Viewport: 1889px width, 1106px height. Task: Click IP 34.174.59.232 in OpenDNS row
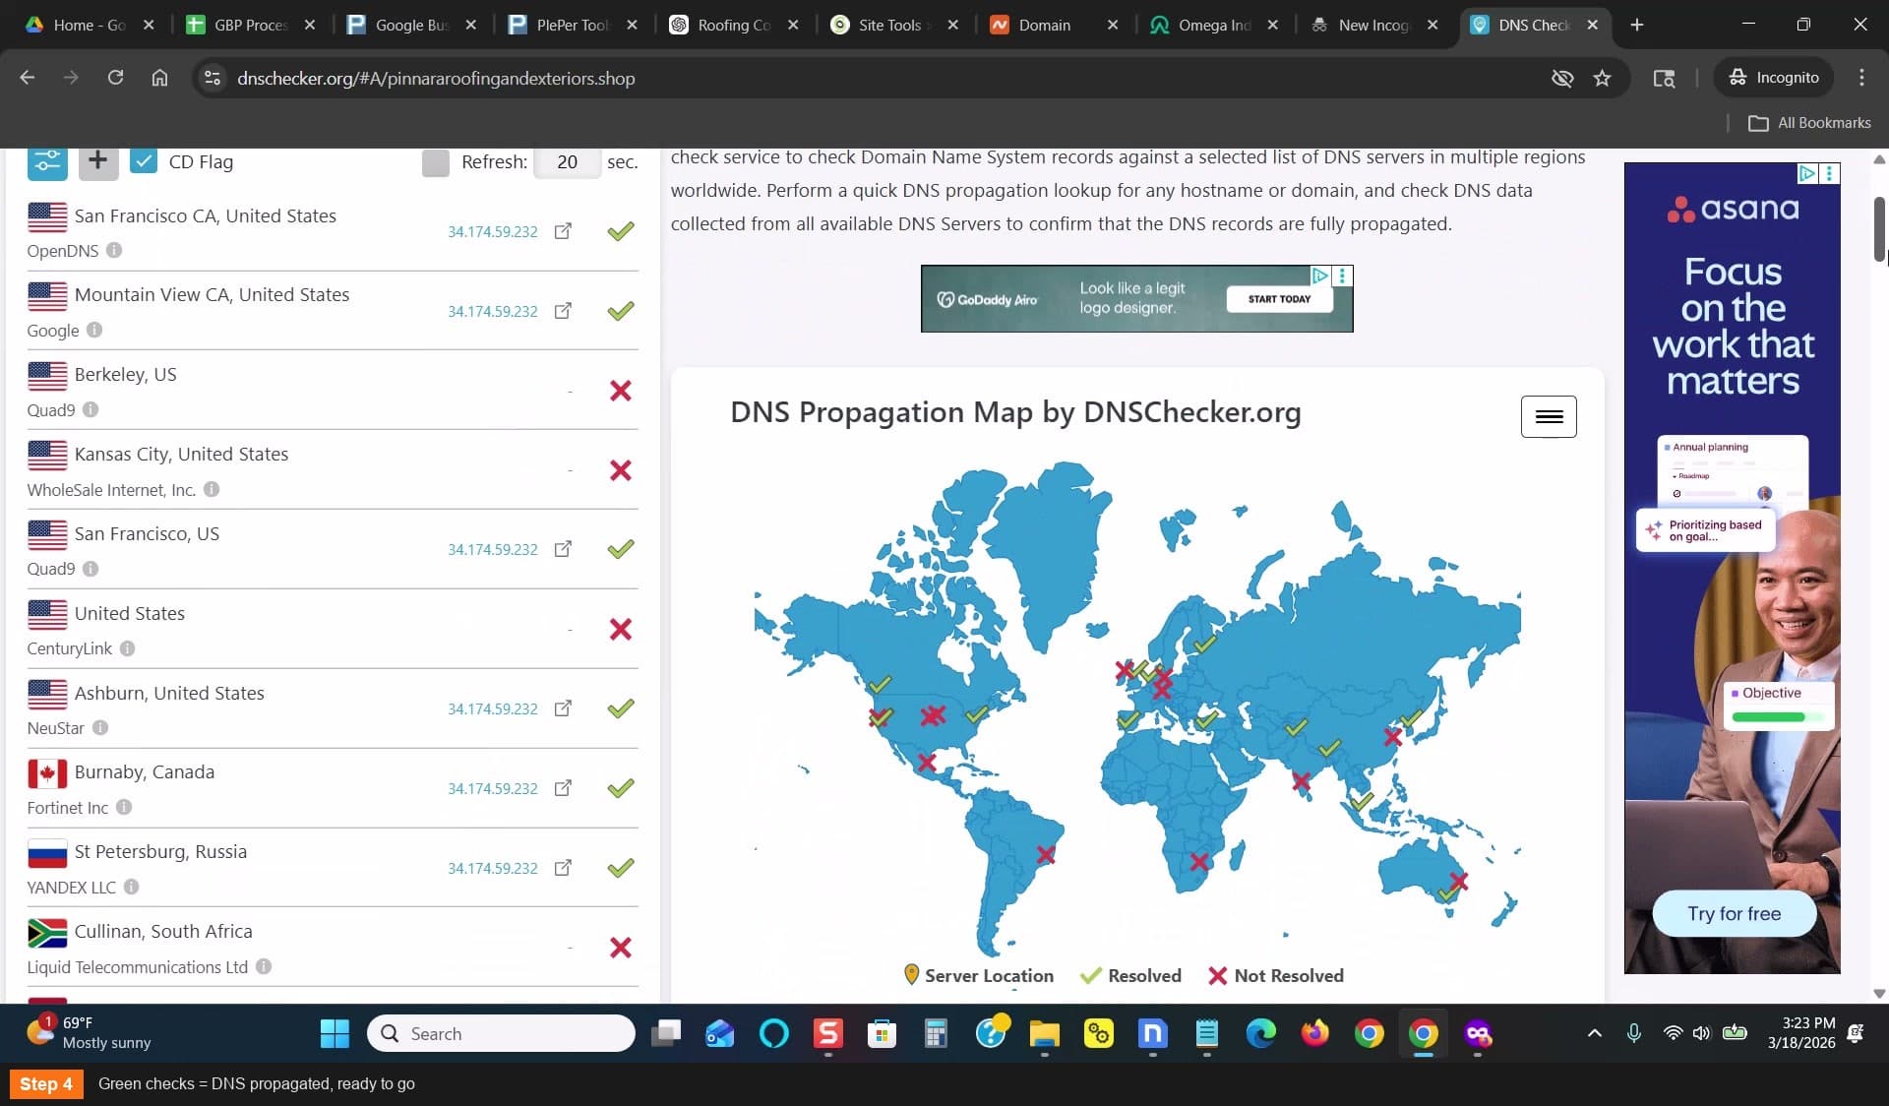493,232
